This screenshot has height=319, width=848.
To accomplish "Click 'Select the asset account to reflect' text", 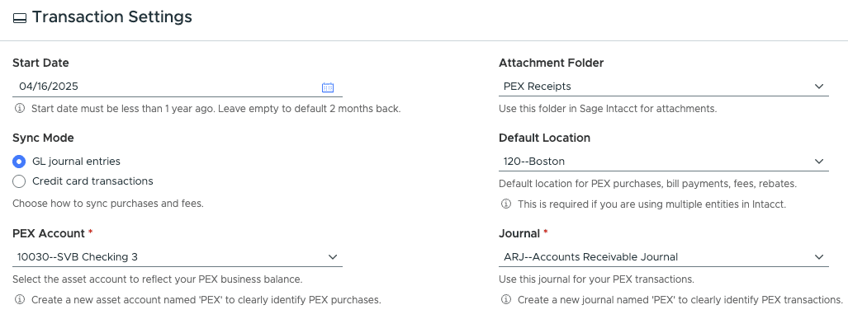I will pyautogui.click(x=158, y=279).
